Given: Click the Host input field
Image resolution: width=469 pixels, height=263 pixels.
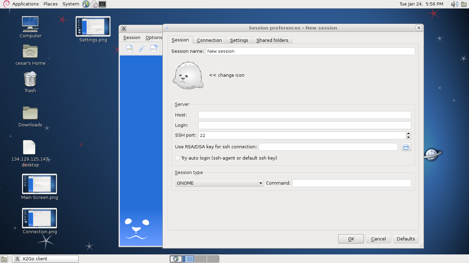Looking at the screenshot, I should [305, 115].
